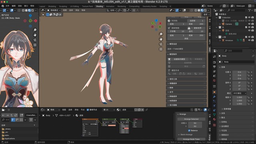Open the XYZ rotation mode dropdown

[239, 93]
